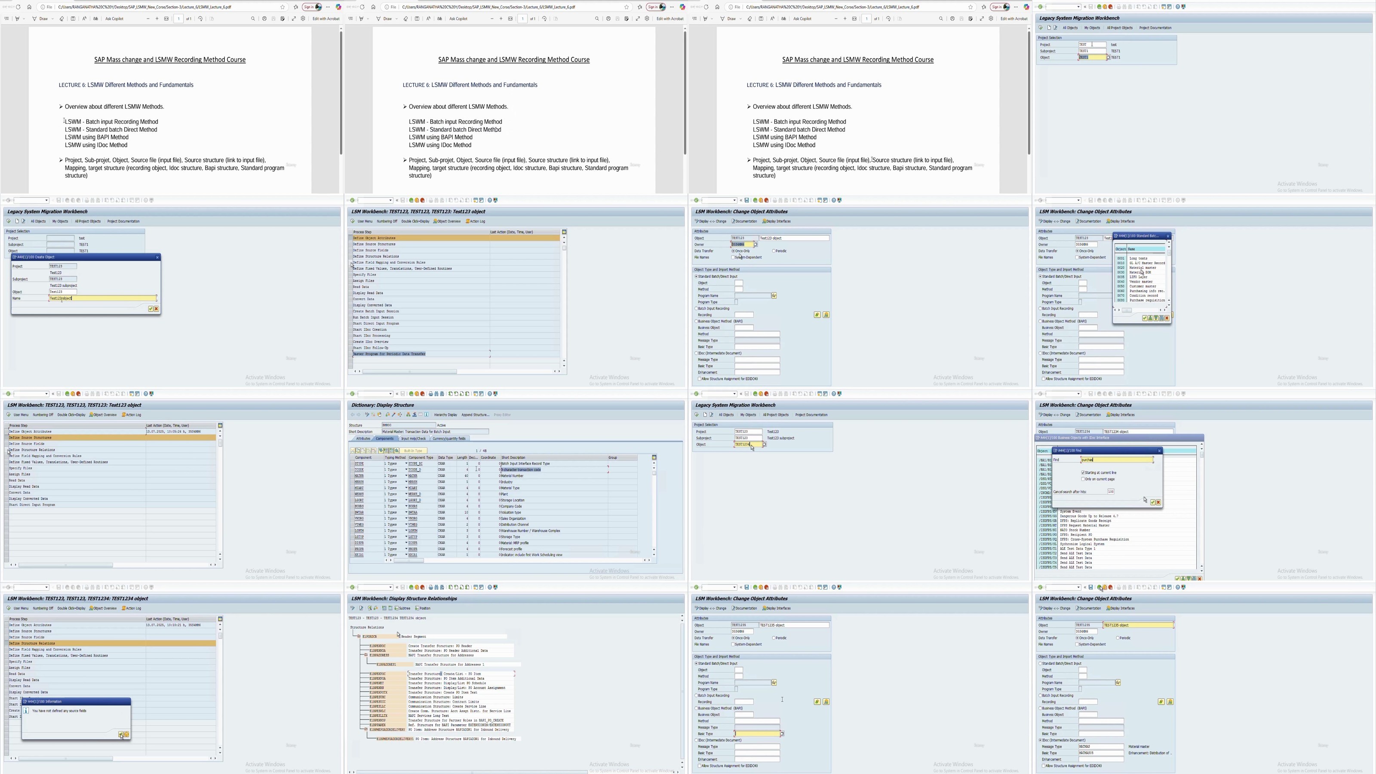Click the filter icon in Standard Batch object list popup
Screen dimensions: 1376x774
(x=1156, y=318)
